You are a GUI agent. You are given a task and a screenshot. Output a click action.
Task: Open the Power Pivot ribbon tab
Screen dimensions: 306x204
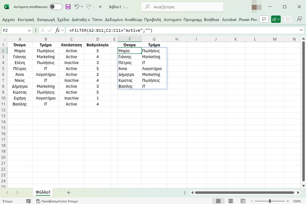(248, 20)
